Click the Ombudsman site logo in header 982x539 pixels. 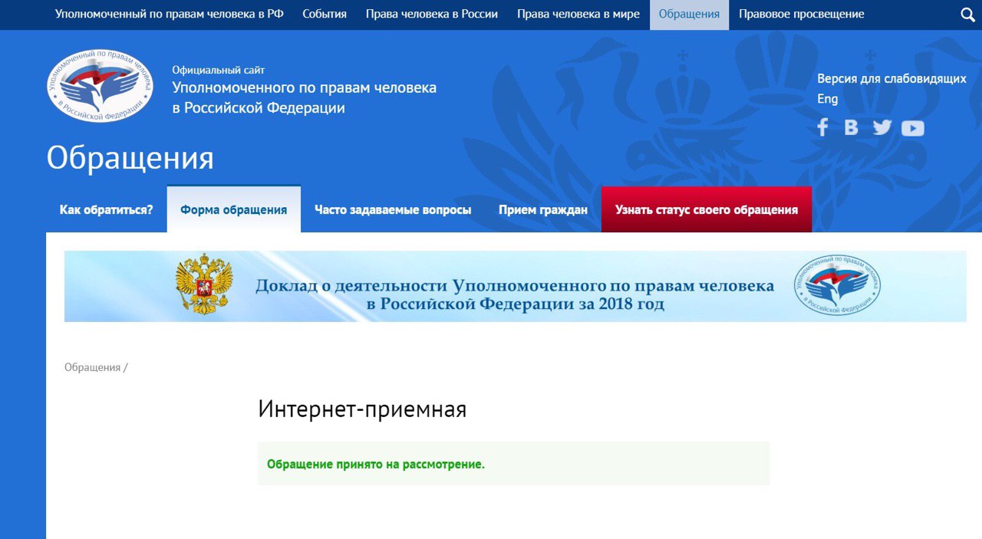pos(100,86)
